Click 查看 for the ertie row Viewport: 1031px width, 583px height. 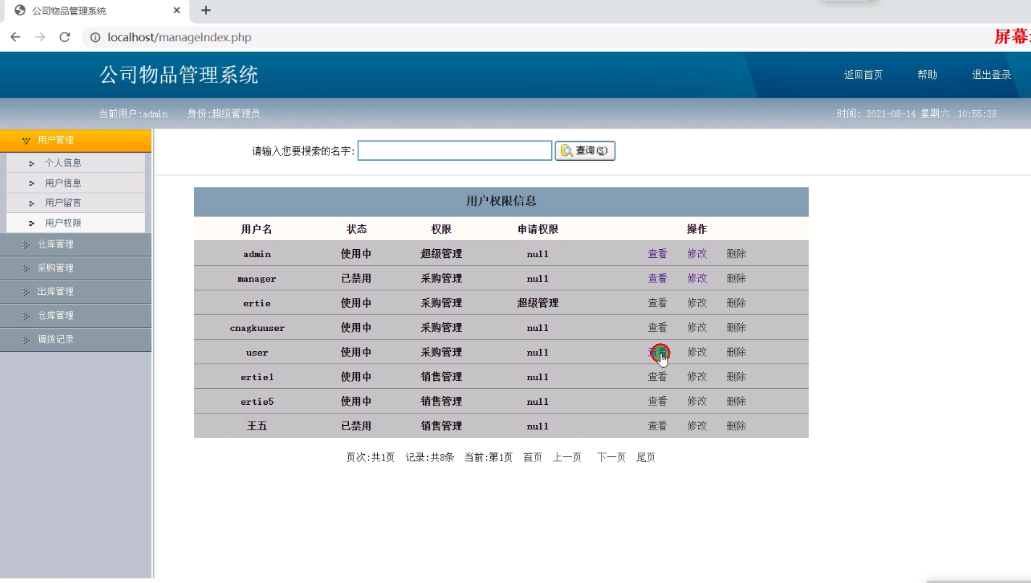point(657,303)
